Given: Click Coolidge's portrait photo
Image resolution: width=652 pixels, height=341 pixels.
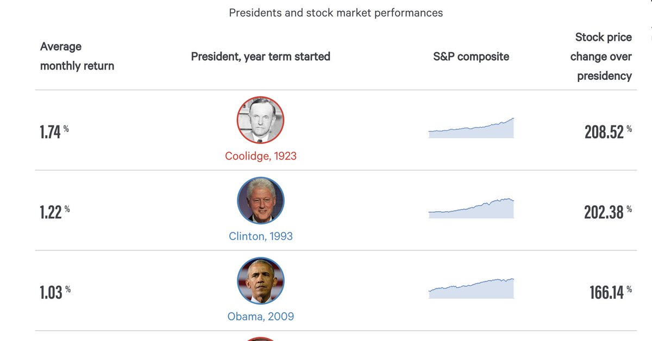Looking at the screenshot, I should 261,120.
